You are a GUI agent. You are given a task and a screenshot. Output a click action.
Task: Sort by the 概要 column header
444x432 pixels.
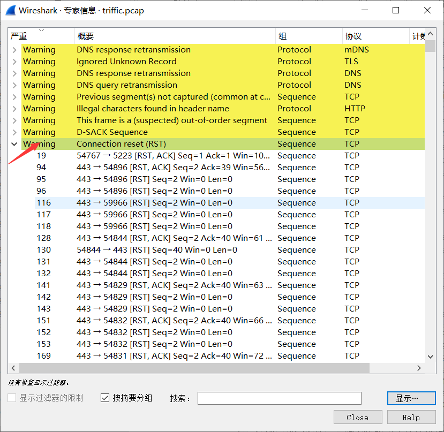click(175, 36)
